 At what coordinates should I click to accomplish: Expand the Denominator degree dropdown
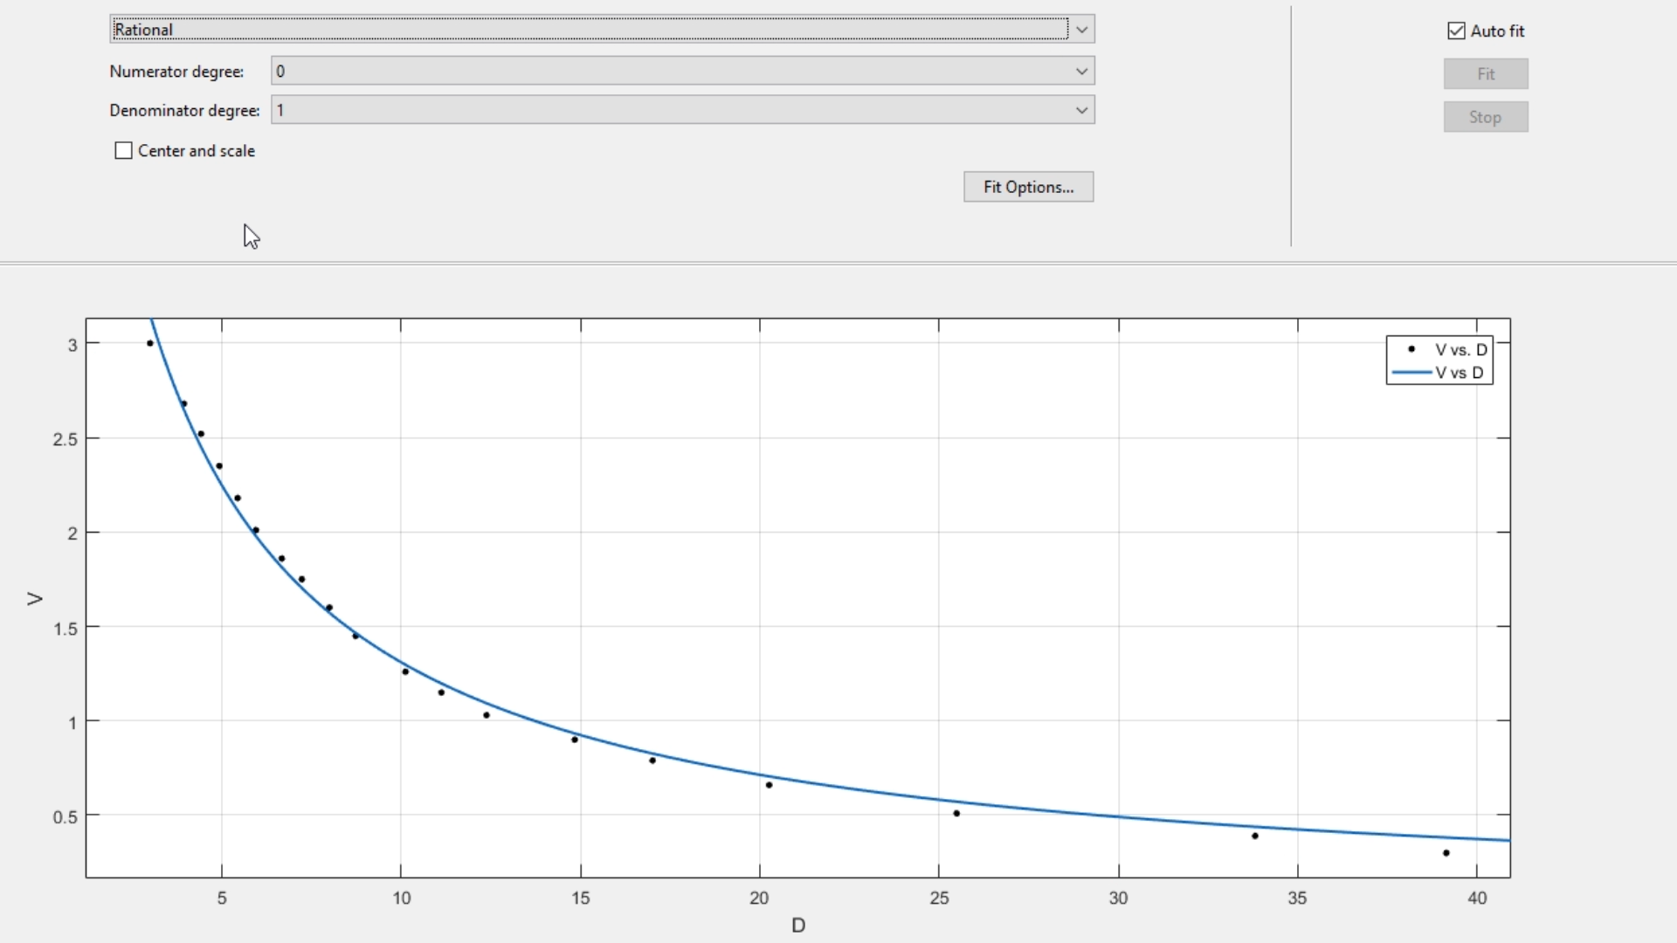click(x=1081, y=111)
